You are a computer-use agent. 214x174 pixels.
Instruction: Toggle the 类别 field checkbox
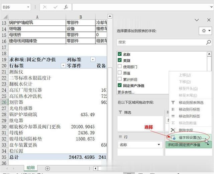120,60
